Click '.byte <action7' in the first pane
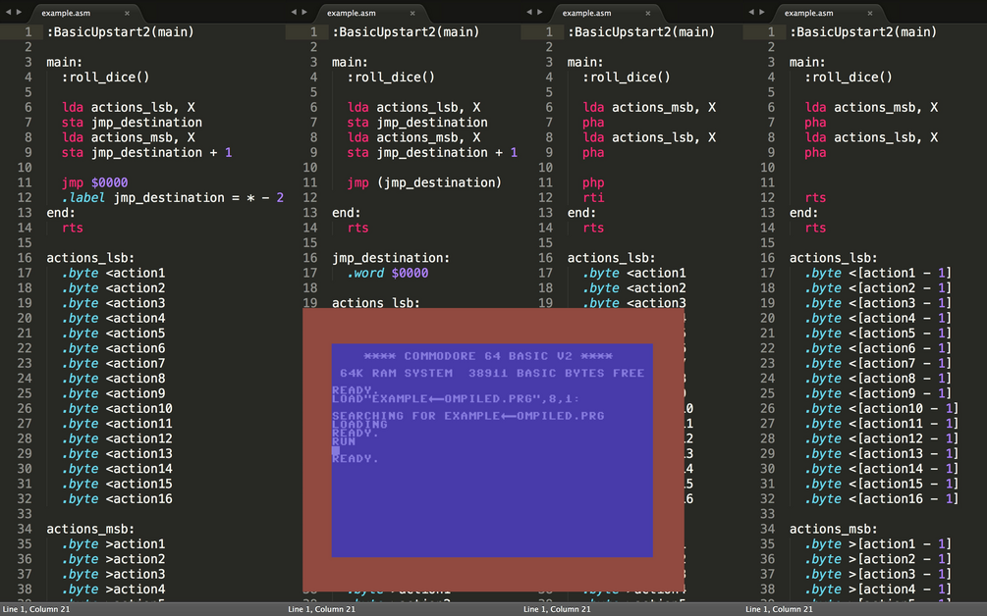Image resolution: width=987 pixels, height=616 pixels. pos(113,364)
